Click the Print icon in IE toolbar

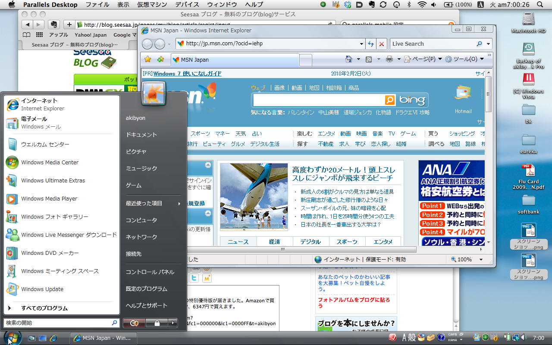tap(389, 59)
